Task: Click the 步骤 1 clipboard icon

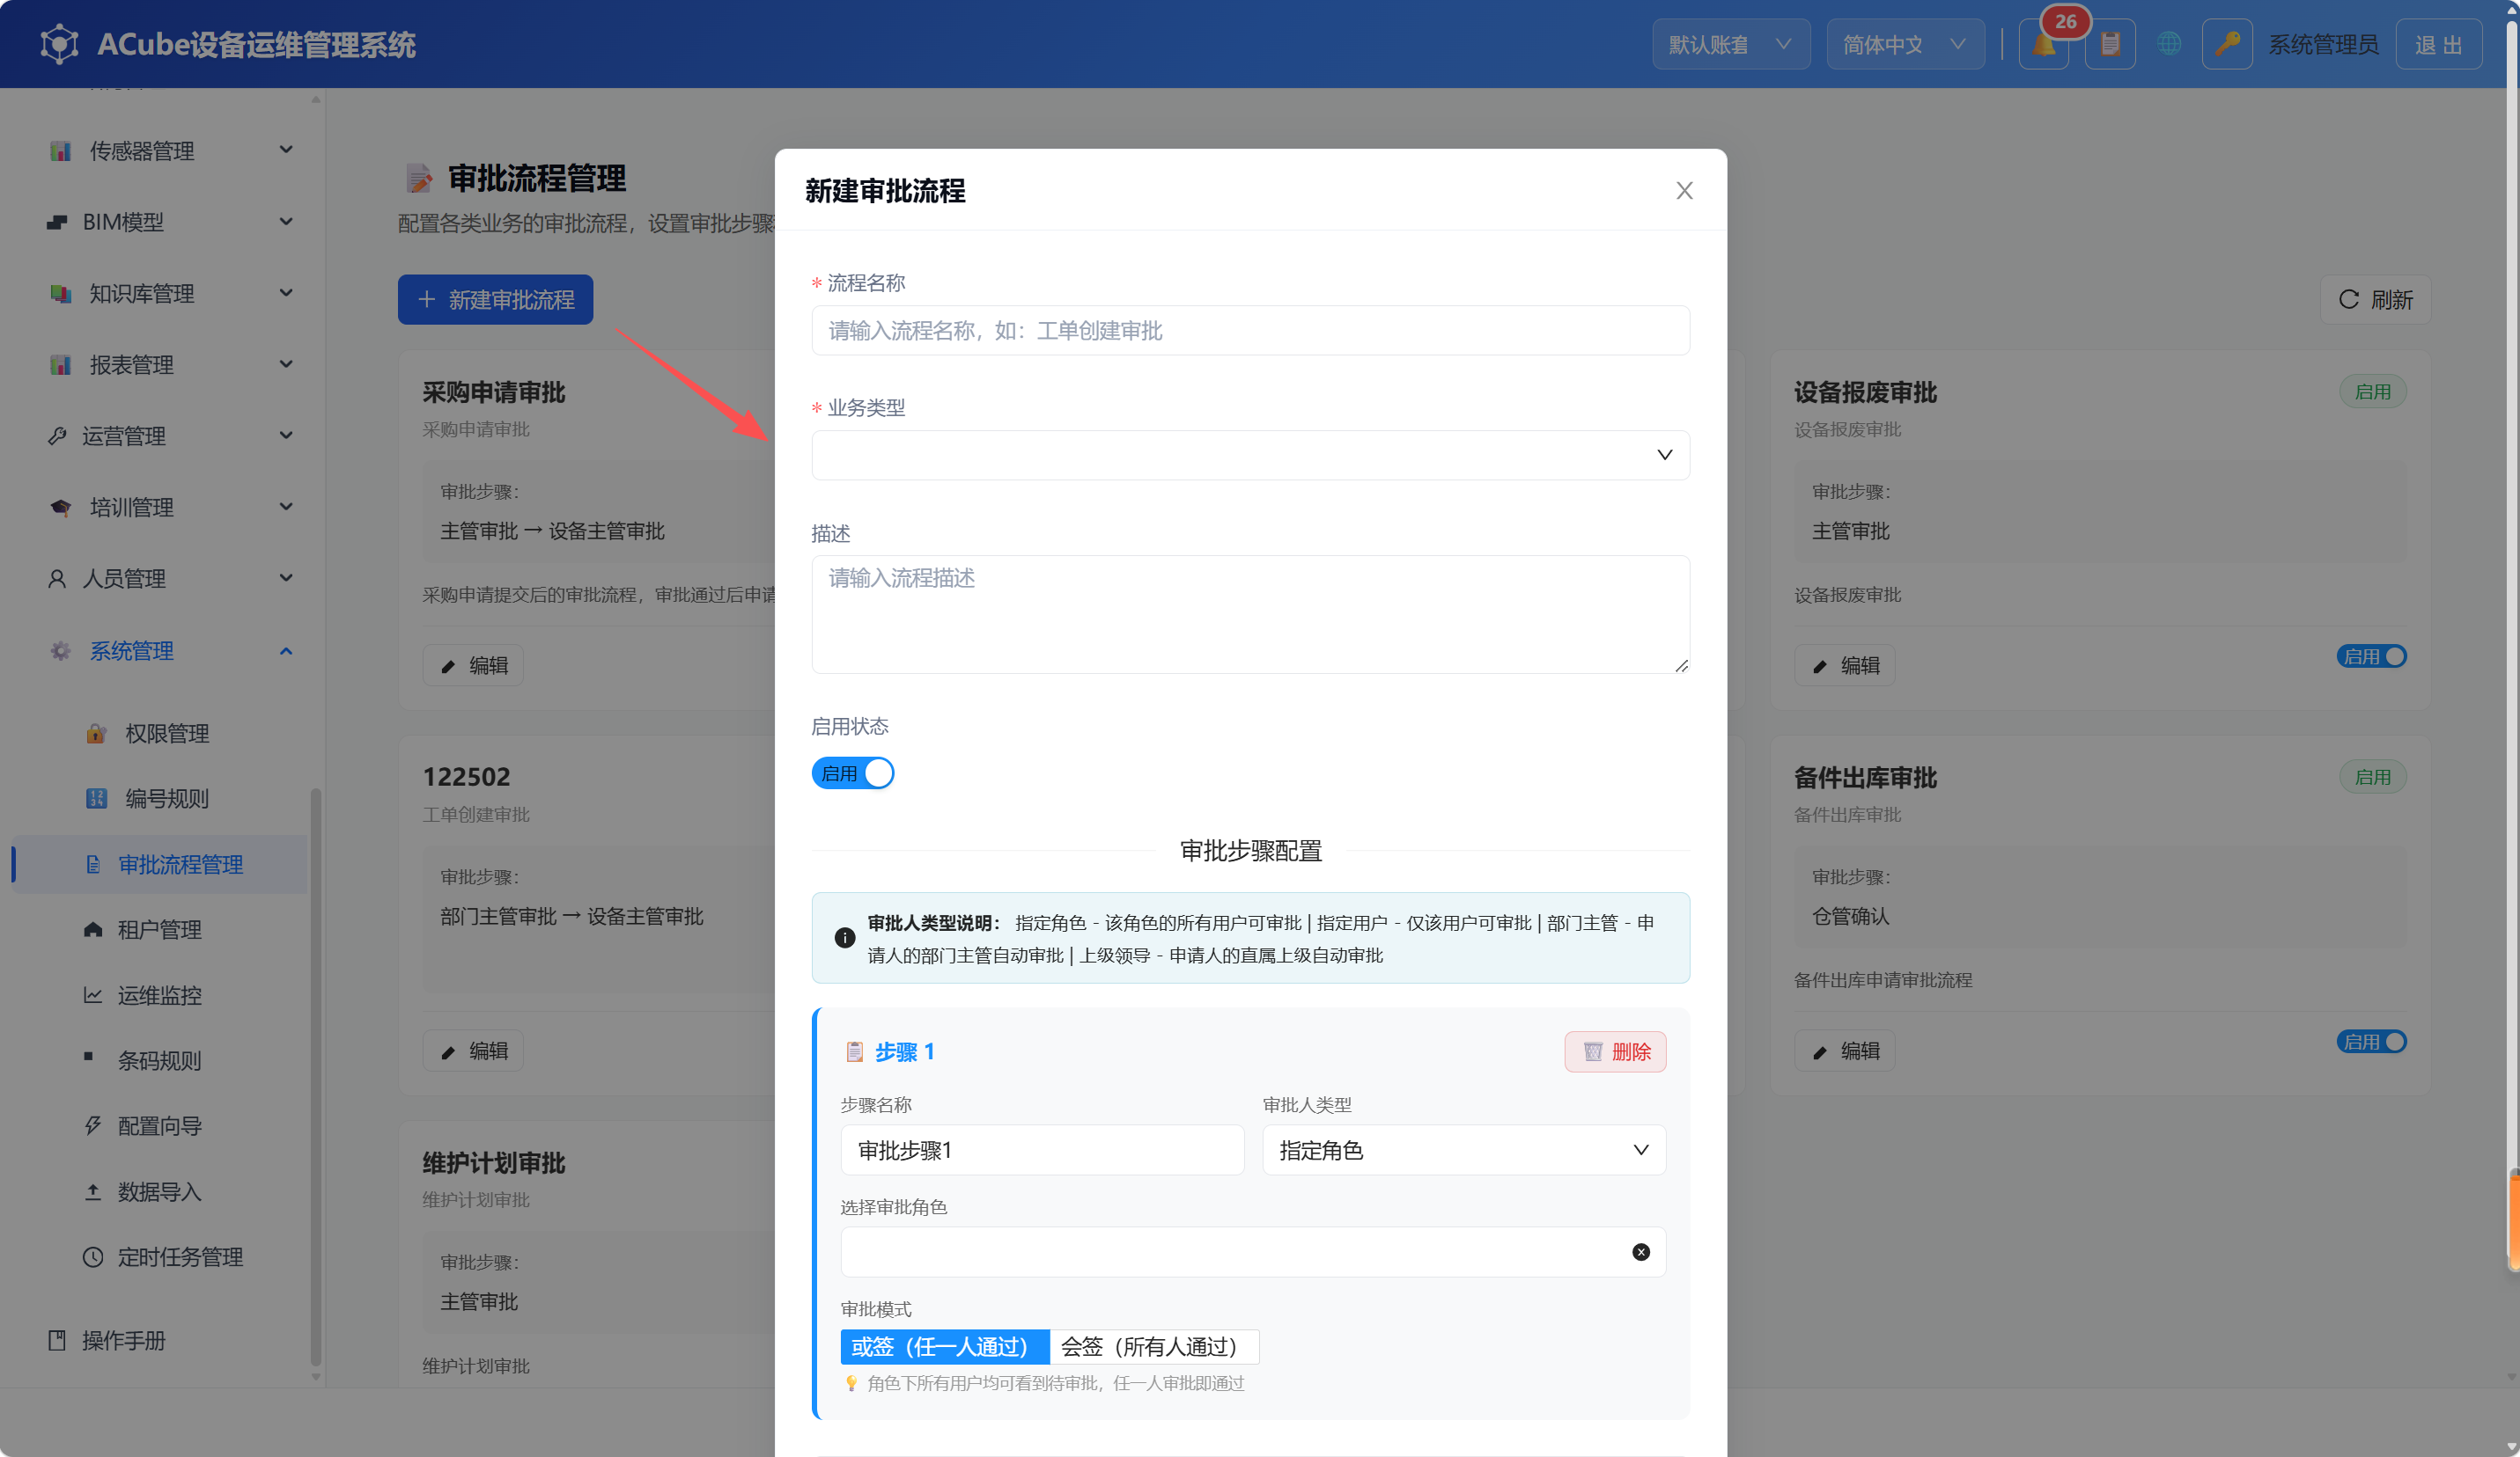Action: (855, 1051)
